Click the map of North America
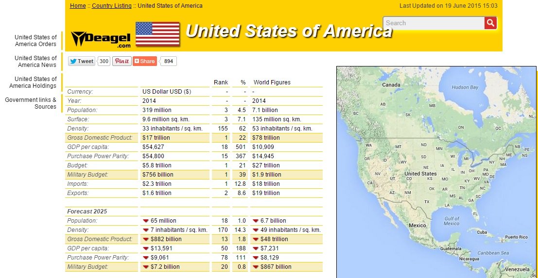The image size is (538, 278). point(436,172)
